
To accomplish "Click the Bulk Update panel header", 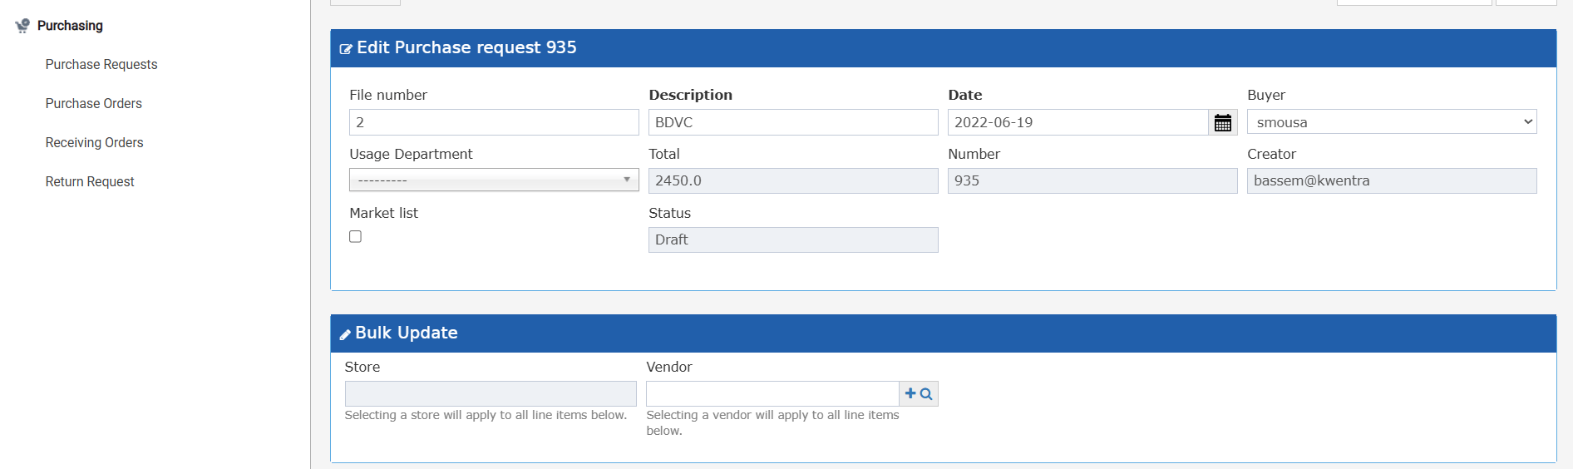I will click(943, 333).
